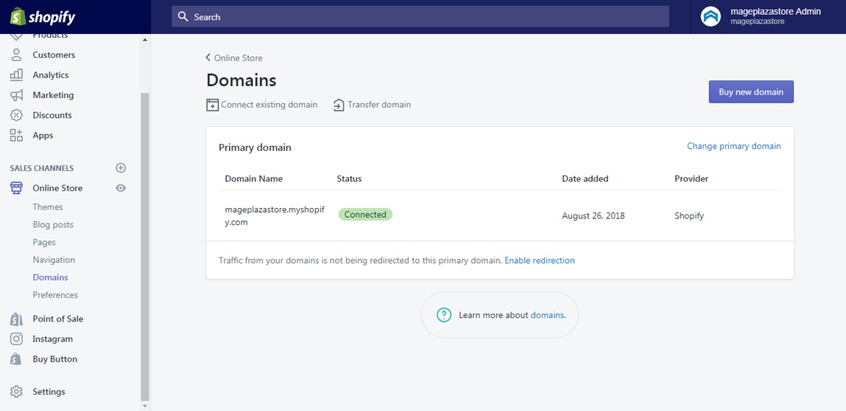View online store via the eye icon
The image size is (846, 411).
tap(121, 188)
